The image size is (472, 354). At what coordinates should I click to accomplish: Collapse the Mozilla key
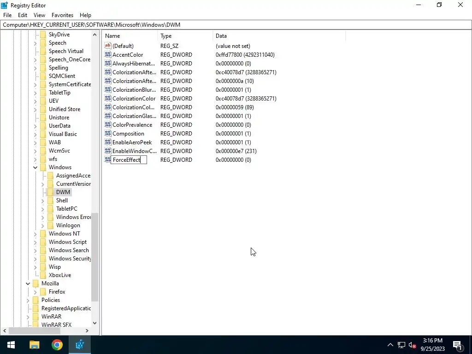28,283
